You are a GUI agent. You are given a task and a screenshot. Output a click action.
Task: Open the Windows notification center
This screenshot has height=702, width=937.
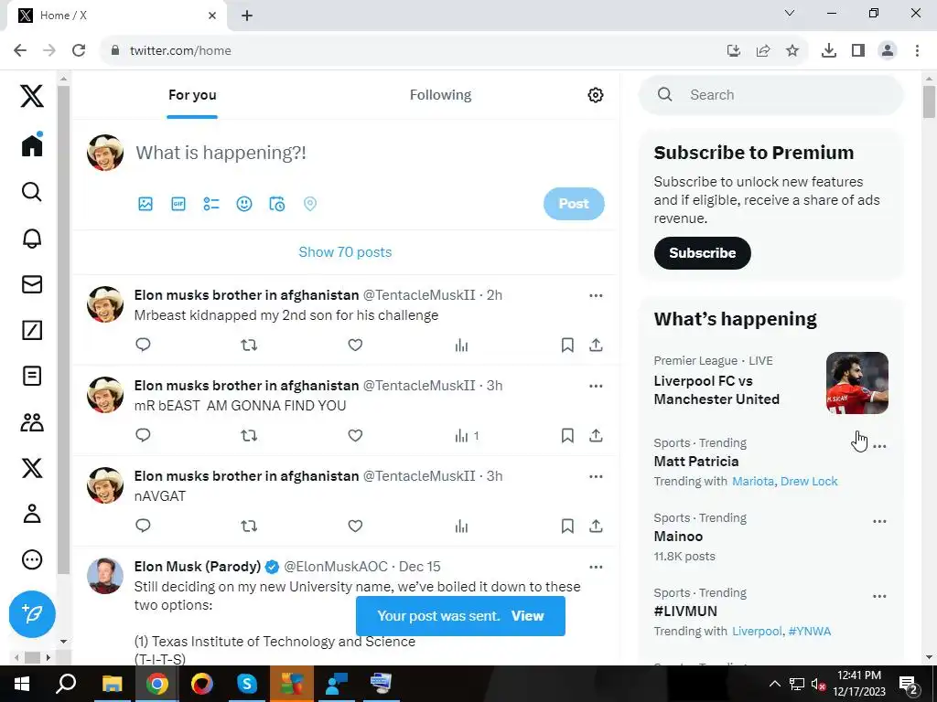[x=909, y=684]
